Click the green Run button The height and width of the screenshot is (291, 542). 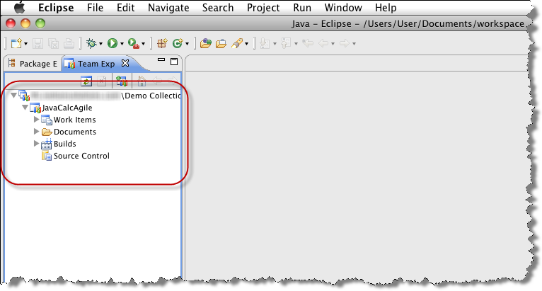[x=113, y=43]
